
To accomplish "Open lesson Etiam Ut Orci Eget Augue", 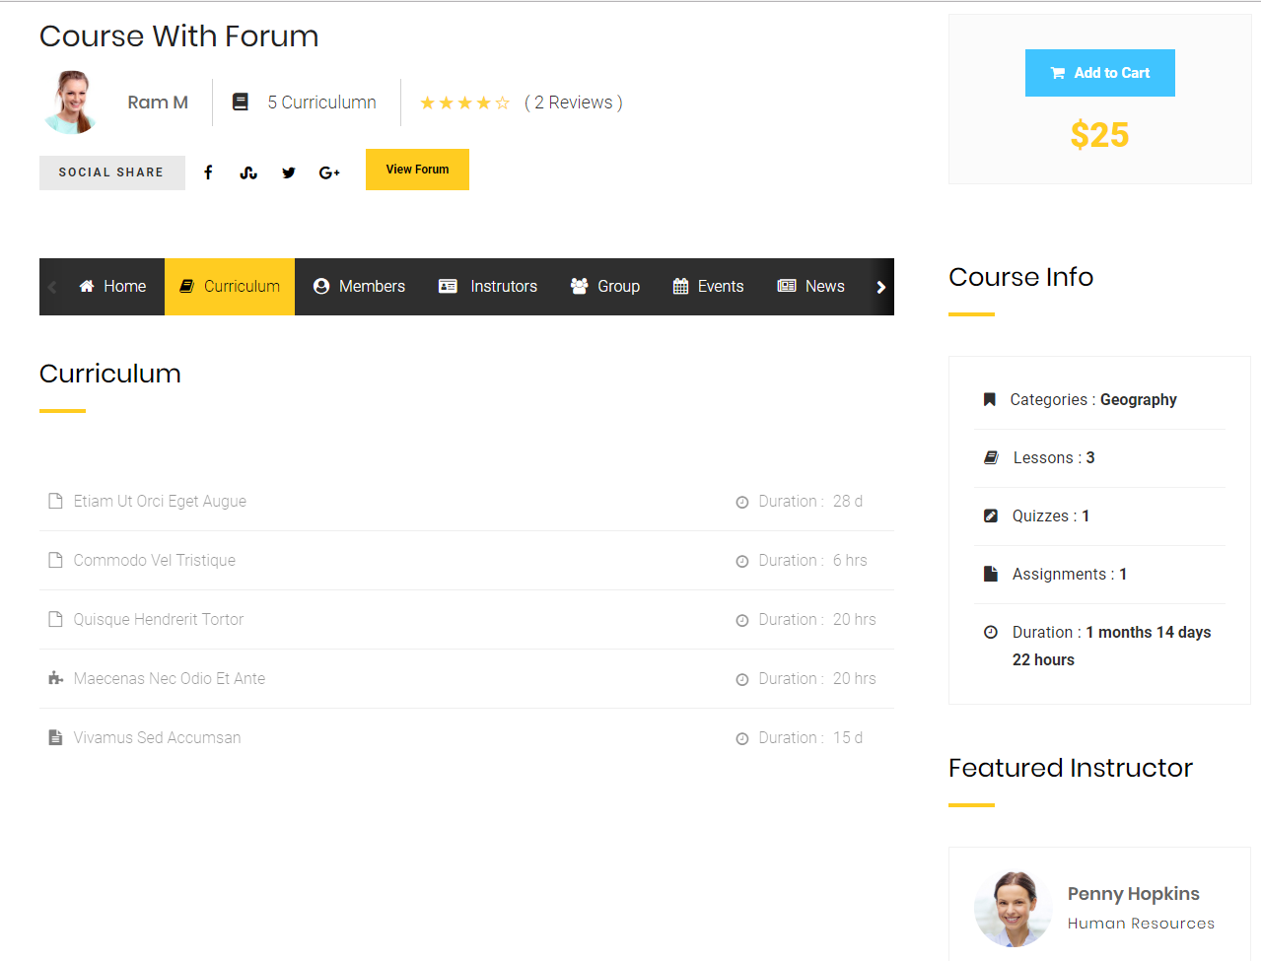I will [x=160, y=501].
